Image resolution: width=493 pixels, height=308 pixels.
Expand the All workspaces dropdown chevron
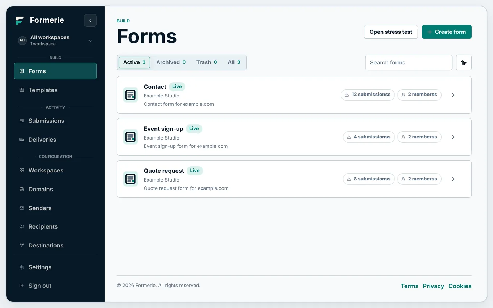pos(90,41)
